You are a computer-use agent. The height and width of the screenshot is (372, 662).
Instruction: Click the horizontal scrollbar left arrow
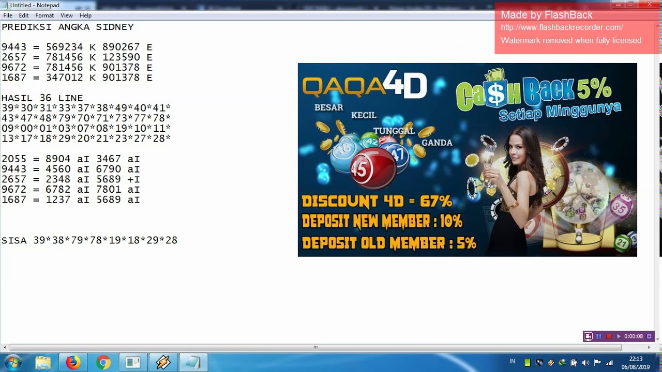click(4, 347)
